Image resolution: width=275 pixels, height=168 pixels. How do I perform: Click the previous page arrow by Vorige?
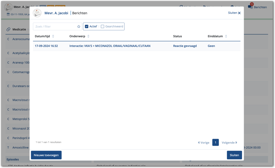199,142
